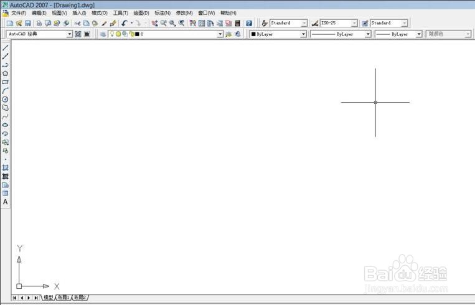Image resolution: width=475 pixels, height=305 pixels.
Task: Select the Spline tool
Action: click(5, 116)
